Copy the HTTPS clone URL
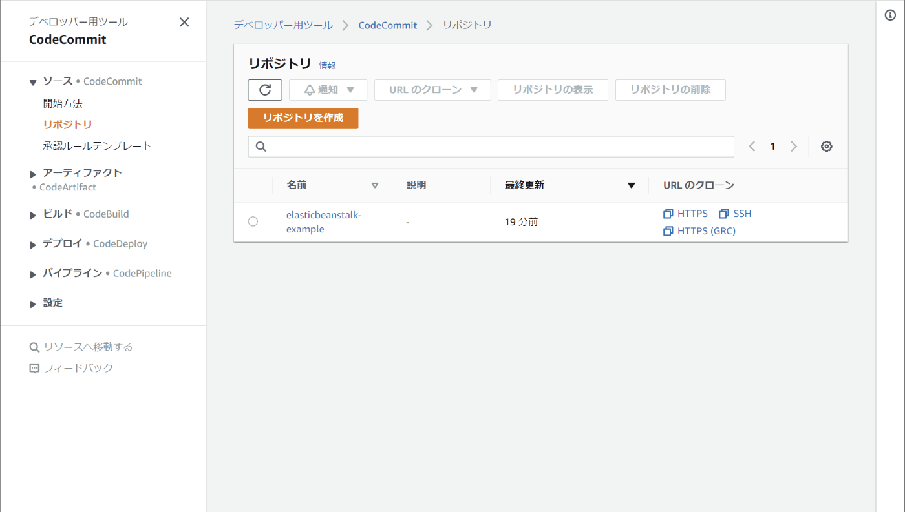This screenshot has width=905, height=512. click(x=686, y=214)
